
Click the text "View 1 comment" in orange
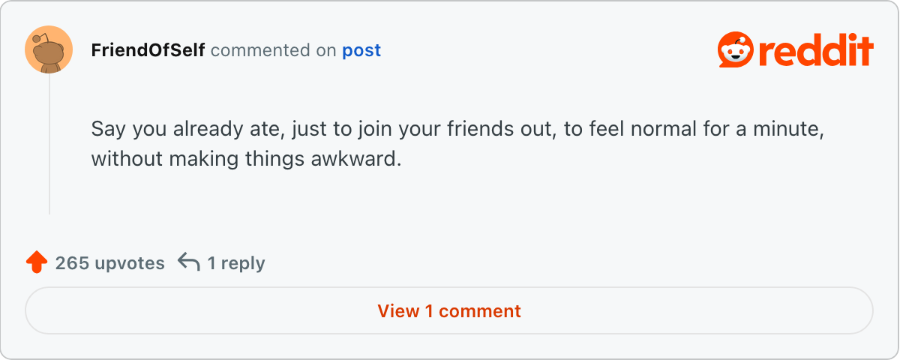(449, 310)
